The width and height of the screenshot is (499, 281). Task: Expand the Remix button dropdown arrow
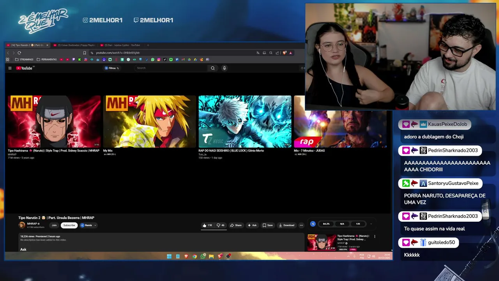(x=95, y=225)
